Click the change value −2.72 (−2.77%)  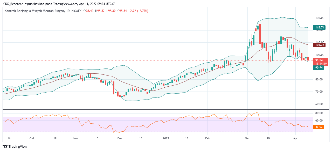pyautogui.click(x=139, y=11)
